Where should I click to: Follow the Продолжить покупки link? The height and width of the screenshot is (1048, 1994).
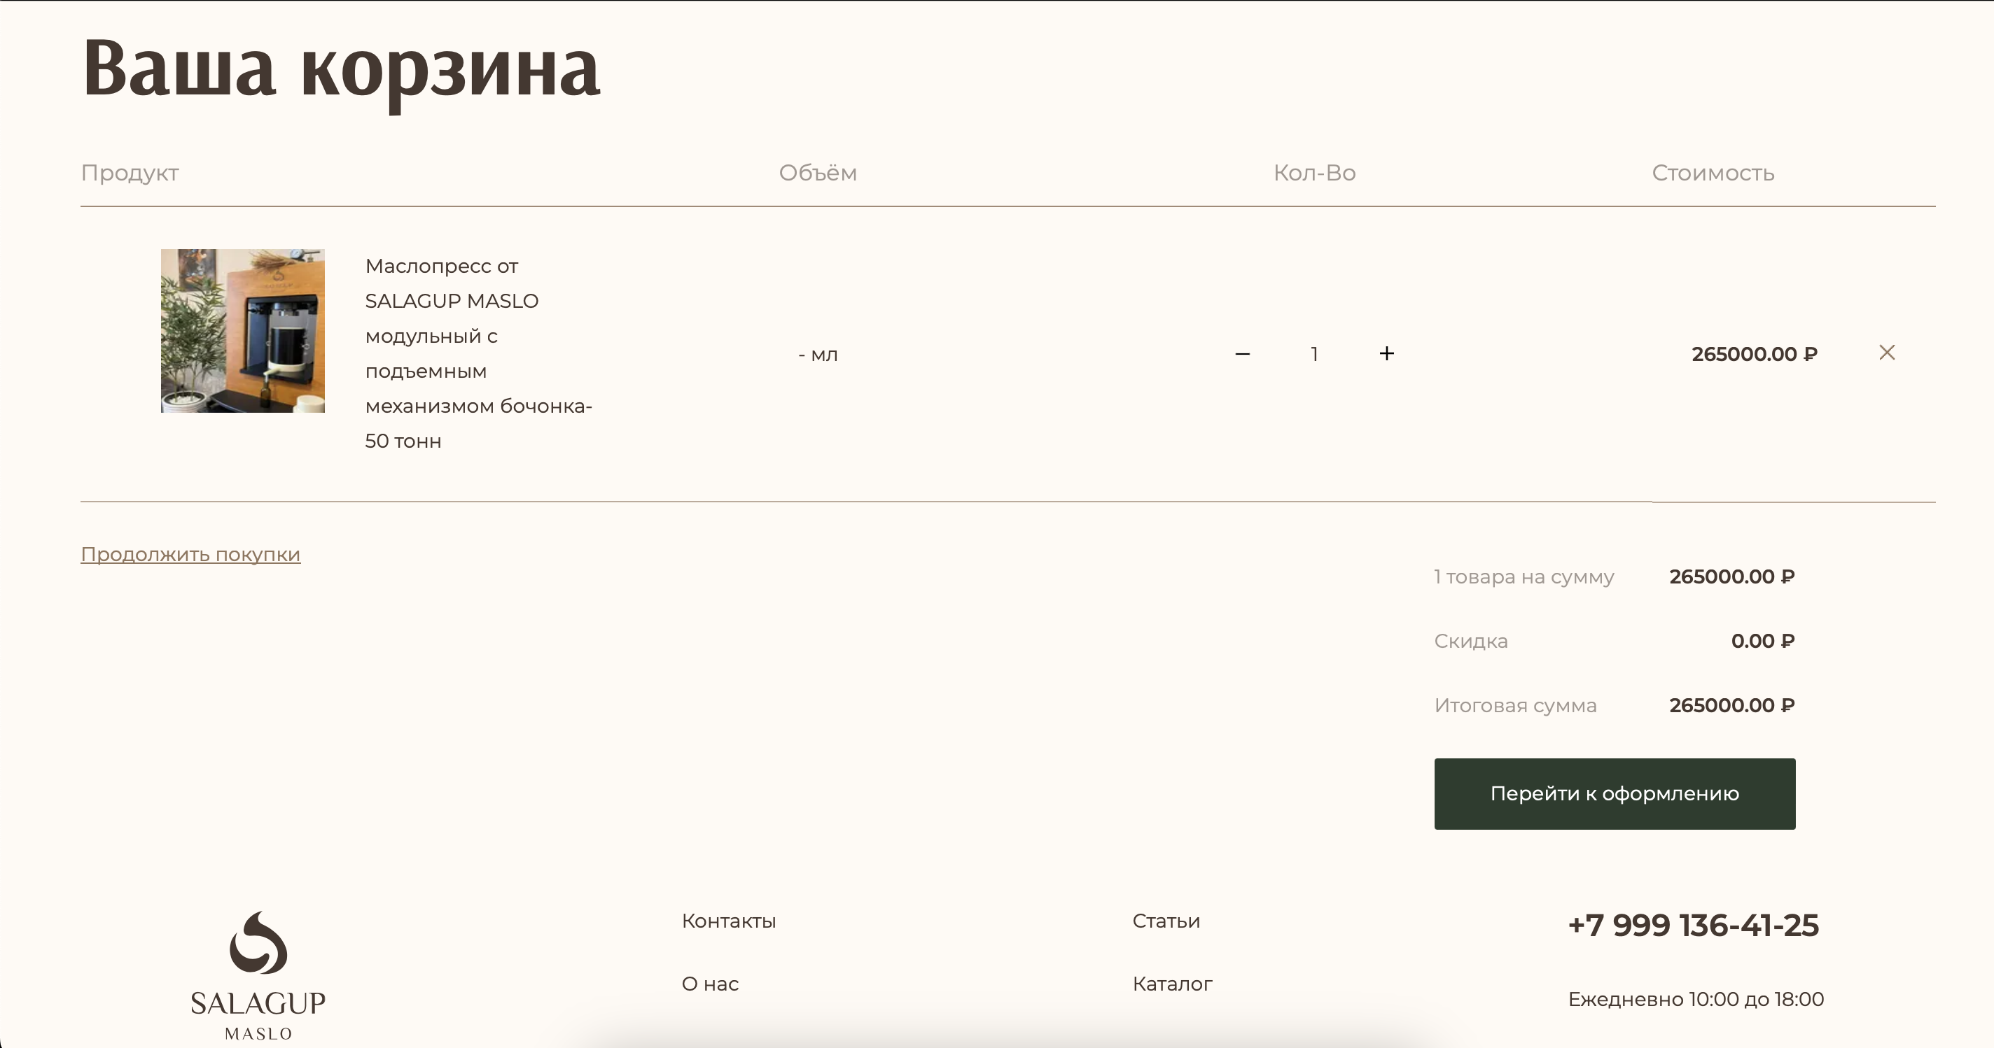(190, 554)
